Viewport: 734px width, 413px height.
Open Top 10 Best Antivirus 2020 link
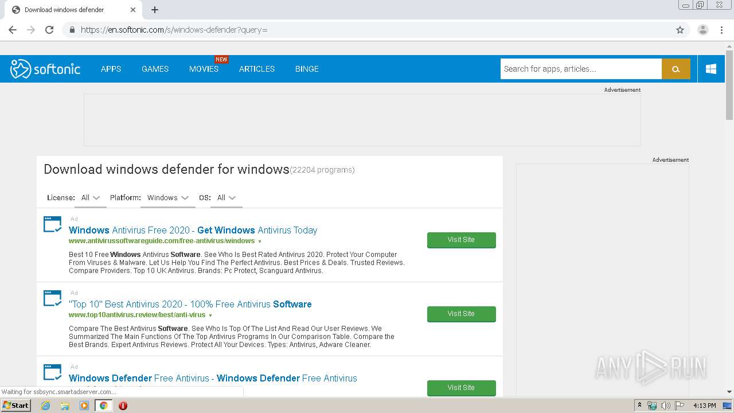(190, 304)
